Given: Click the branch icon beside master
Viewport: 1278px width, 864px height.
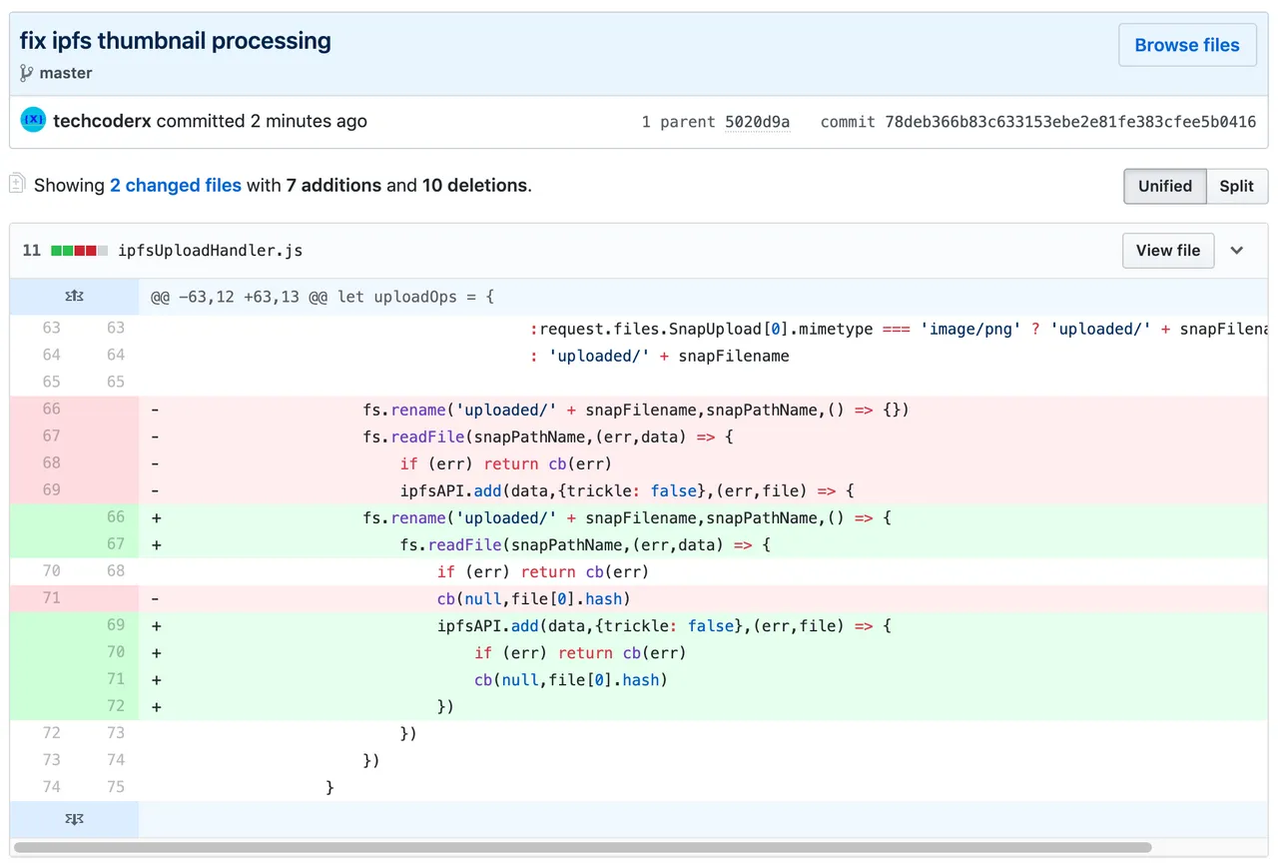Looking at the screenshot, I should 26,73.
